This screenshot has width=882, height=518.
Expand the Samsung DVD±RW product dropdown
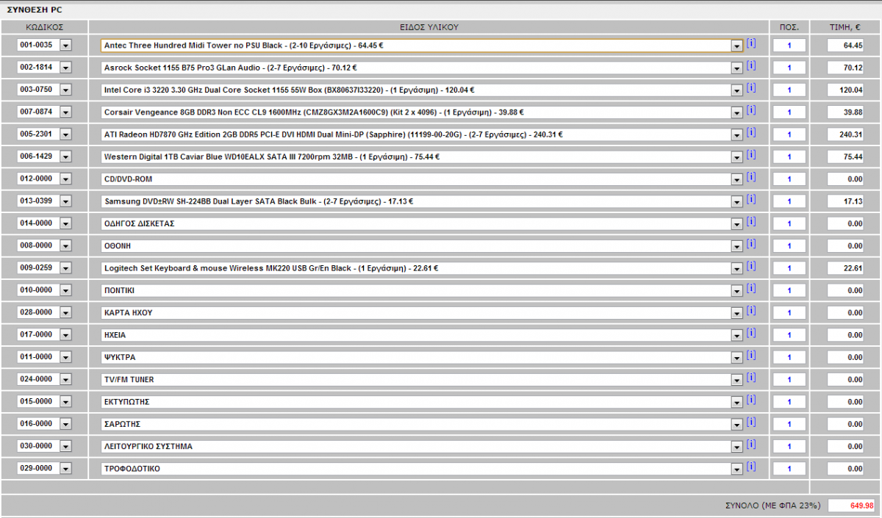pos(736,201)
